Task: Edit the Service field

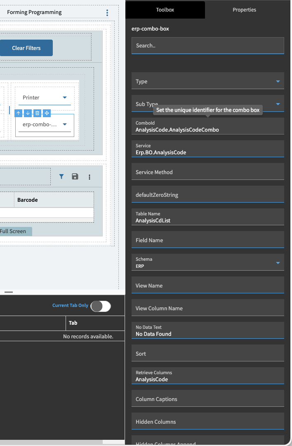Action: tap(208, 149)
